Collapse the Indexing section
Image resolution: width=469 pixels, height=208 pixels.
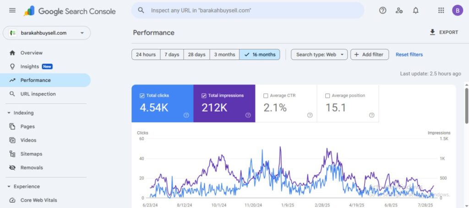pos(9,113)
